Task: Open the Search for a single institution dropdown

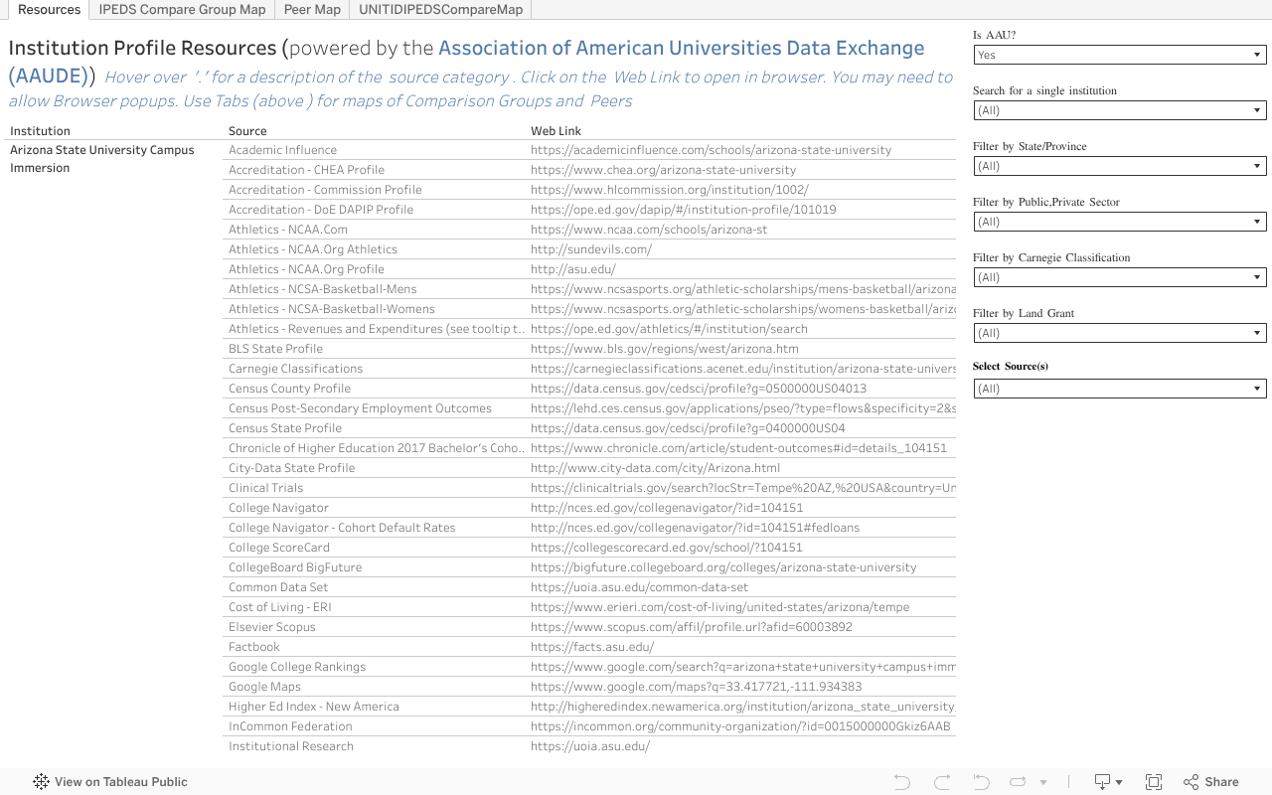Action: pos(1120,110)
